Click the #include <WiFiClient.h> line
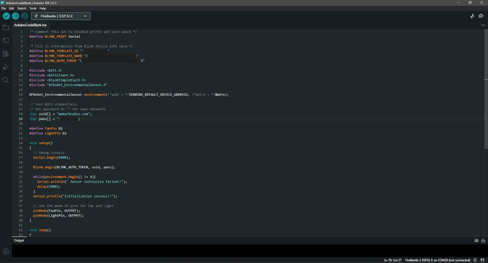This screenshot has width=488, height=263. pyautogui.click(x=52, y=75)
